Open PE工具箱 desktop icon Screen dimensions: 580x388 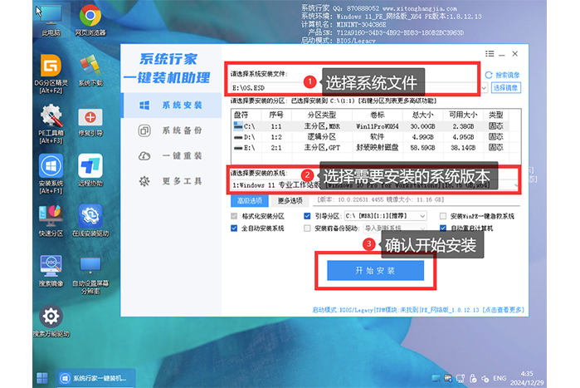(x=51, y=124)
